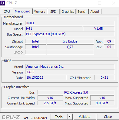Viewport: 119px width, 120px height.
Task: Select the Southbridge Q77 field
Action: 70,47
